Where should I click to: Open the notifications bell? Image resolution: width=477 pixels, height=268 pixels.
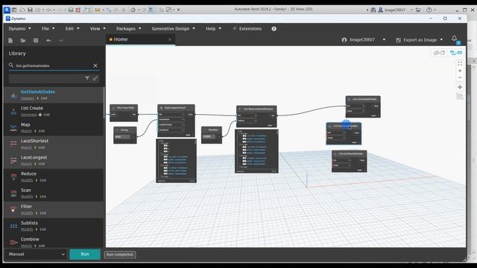(x=454, y=39)
